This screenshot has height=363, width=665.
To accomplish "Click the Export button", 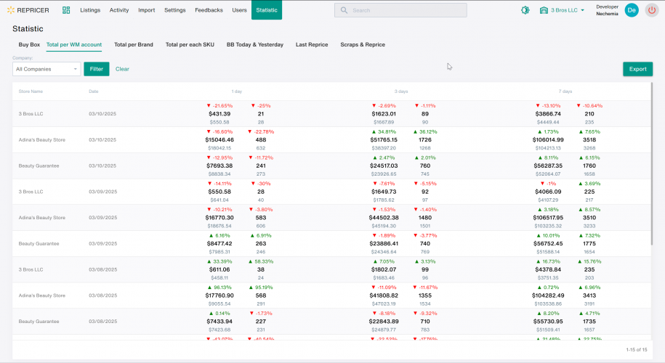I will (637, 69).
